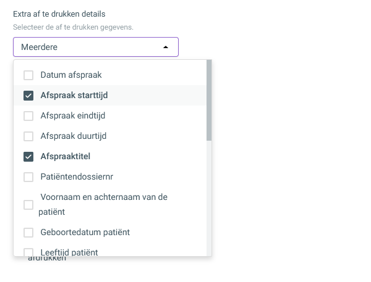371x282 pixels.
Task: Click the Afspraak starttijd highlighted row
Action: point(110,96)
